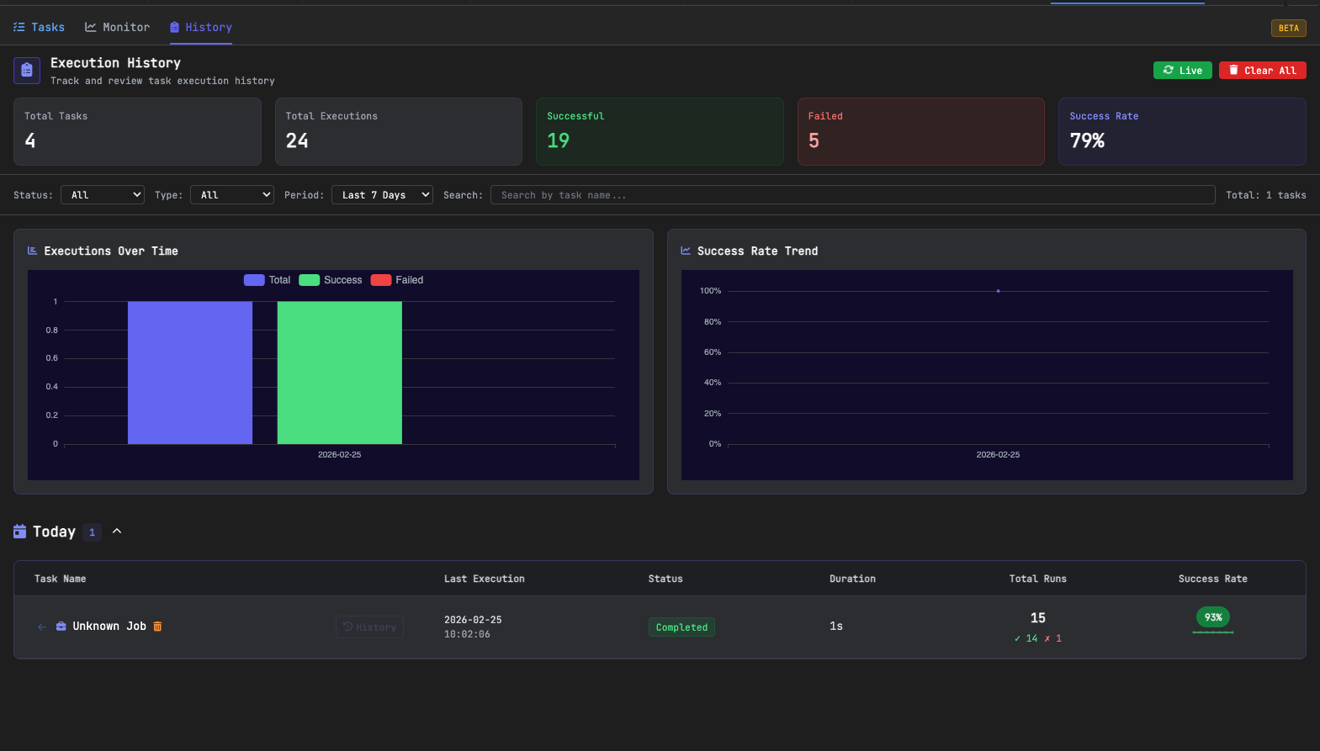
Task: Click the Execution History clipboard icon
Action: [27, 71]
